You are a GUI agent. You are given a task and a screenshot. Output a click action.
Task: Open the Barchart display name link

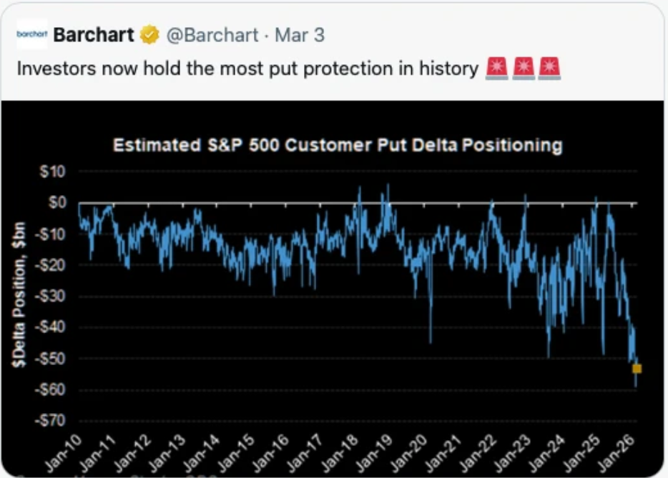coord(94,34)
